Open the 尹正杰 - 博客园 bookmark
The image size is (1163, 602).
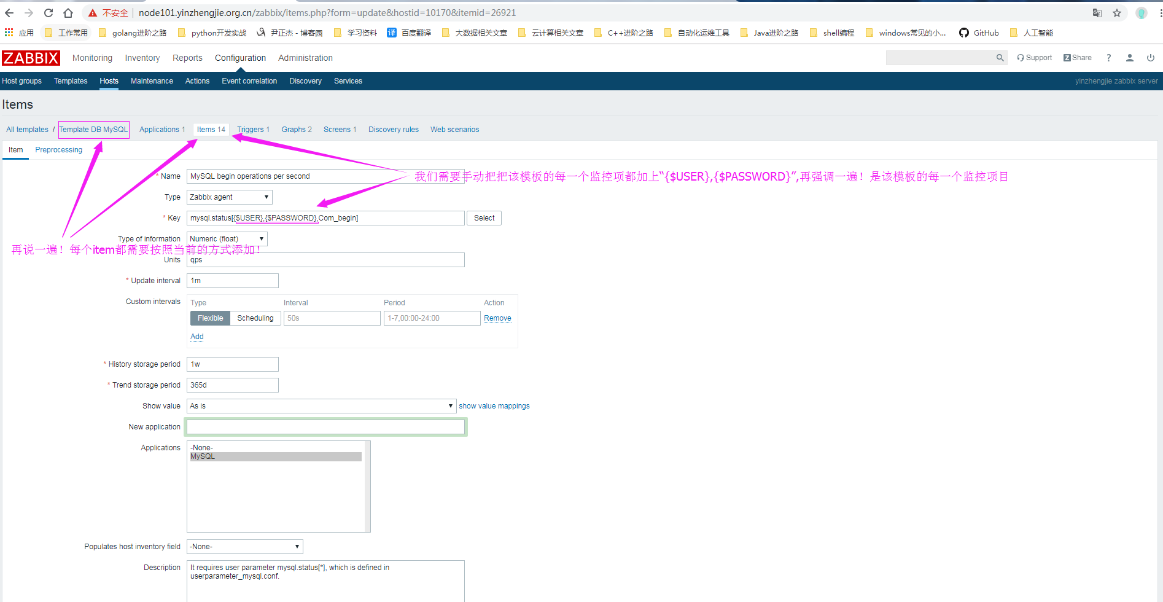click(290, 33)
